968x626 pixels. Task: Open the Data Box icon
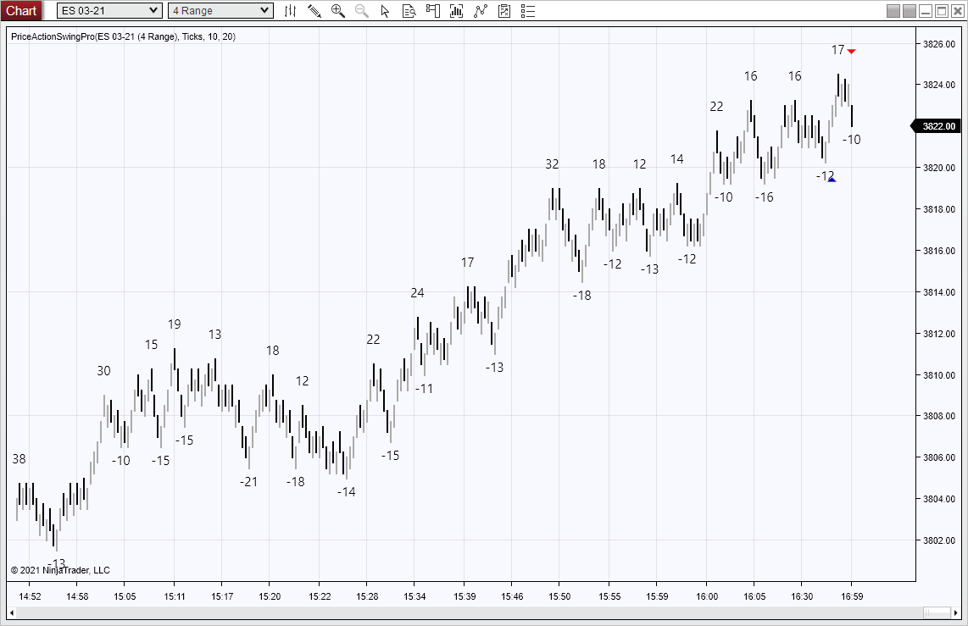[x=409, y=10]
